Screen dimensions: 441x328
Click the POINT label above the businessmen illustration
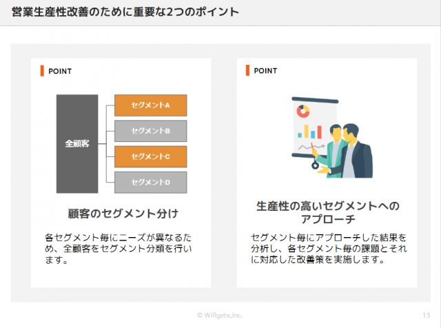265,70
